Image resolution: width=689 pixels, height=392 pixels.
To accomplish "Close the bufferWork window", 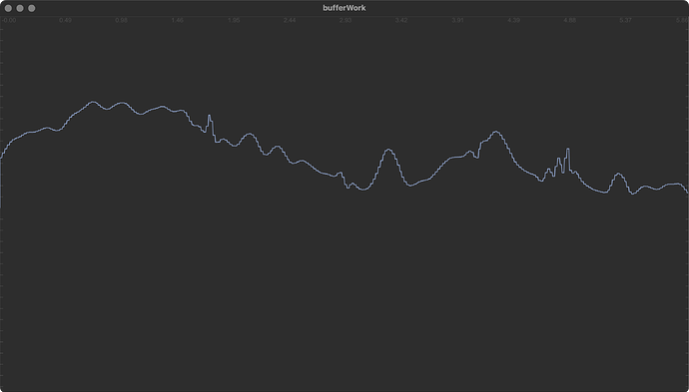I will click(x=8, y=8).
